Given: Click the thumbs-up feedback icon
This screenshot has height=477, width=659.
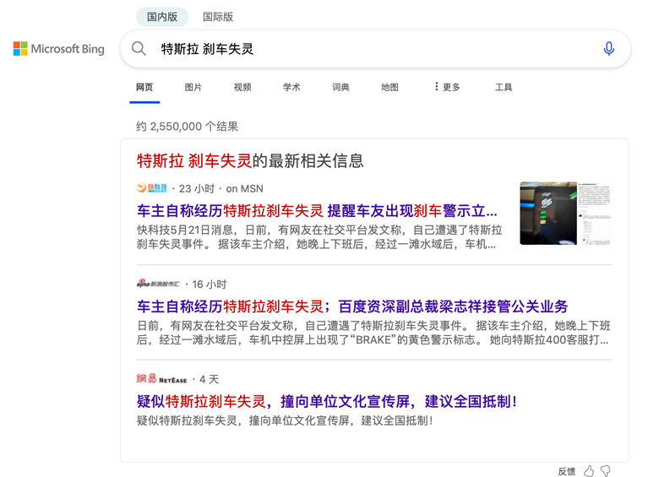Looking at the screenshot, I should 589,471.
